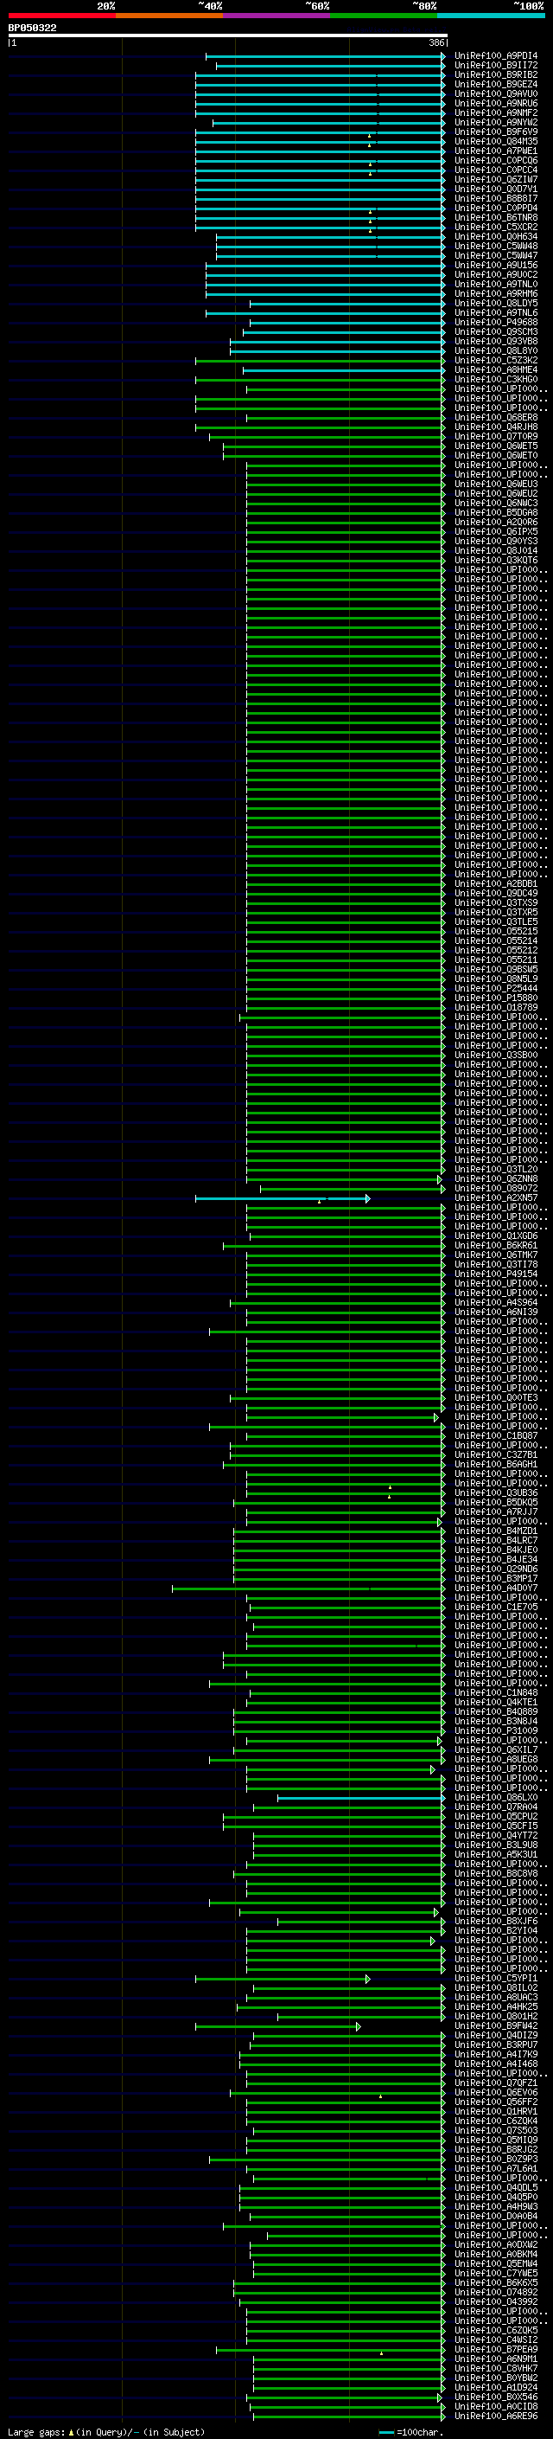Select the UniRef100_A8HME4 label
The height and width of the screenshot is (2439, 553).
coord(495,369)
